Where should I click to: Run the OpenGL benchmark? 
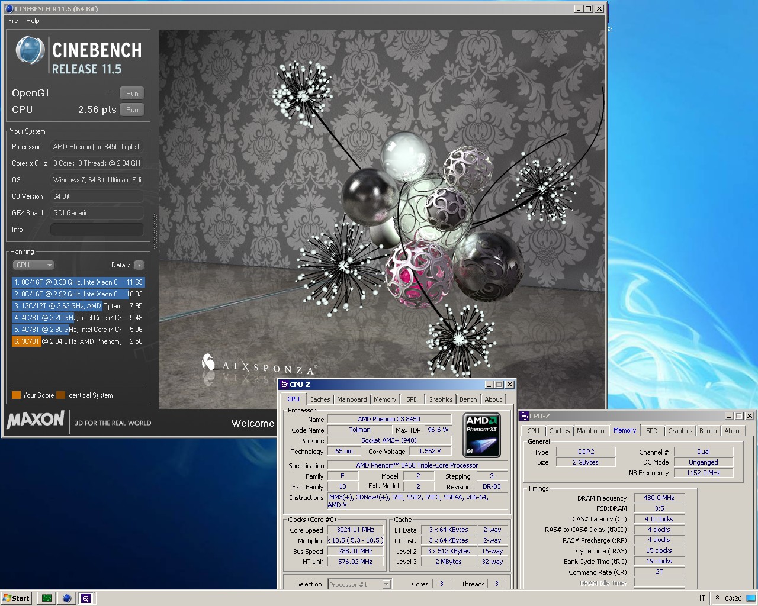132,94
